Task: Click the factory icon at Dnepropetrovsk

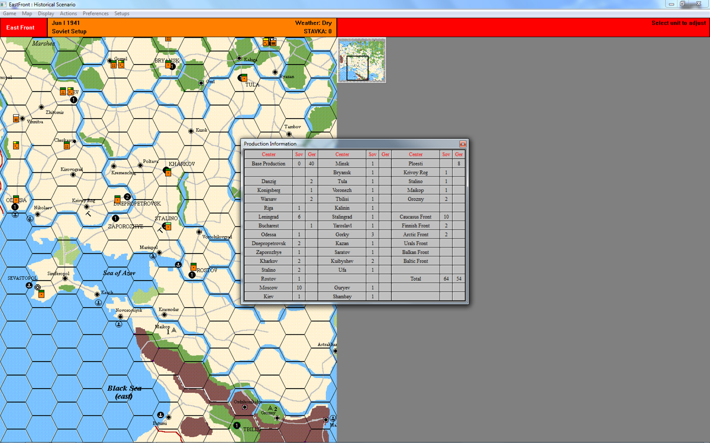Action: point(117,200)
